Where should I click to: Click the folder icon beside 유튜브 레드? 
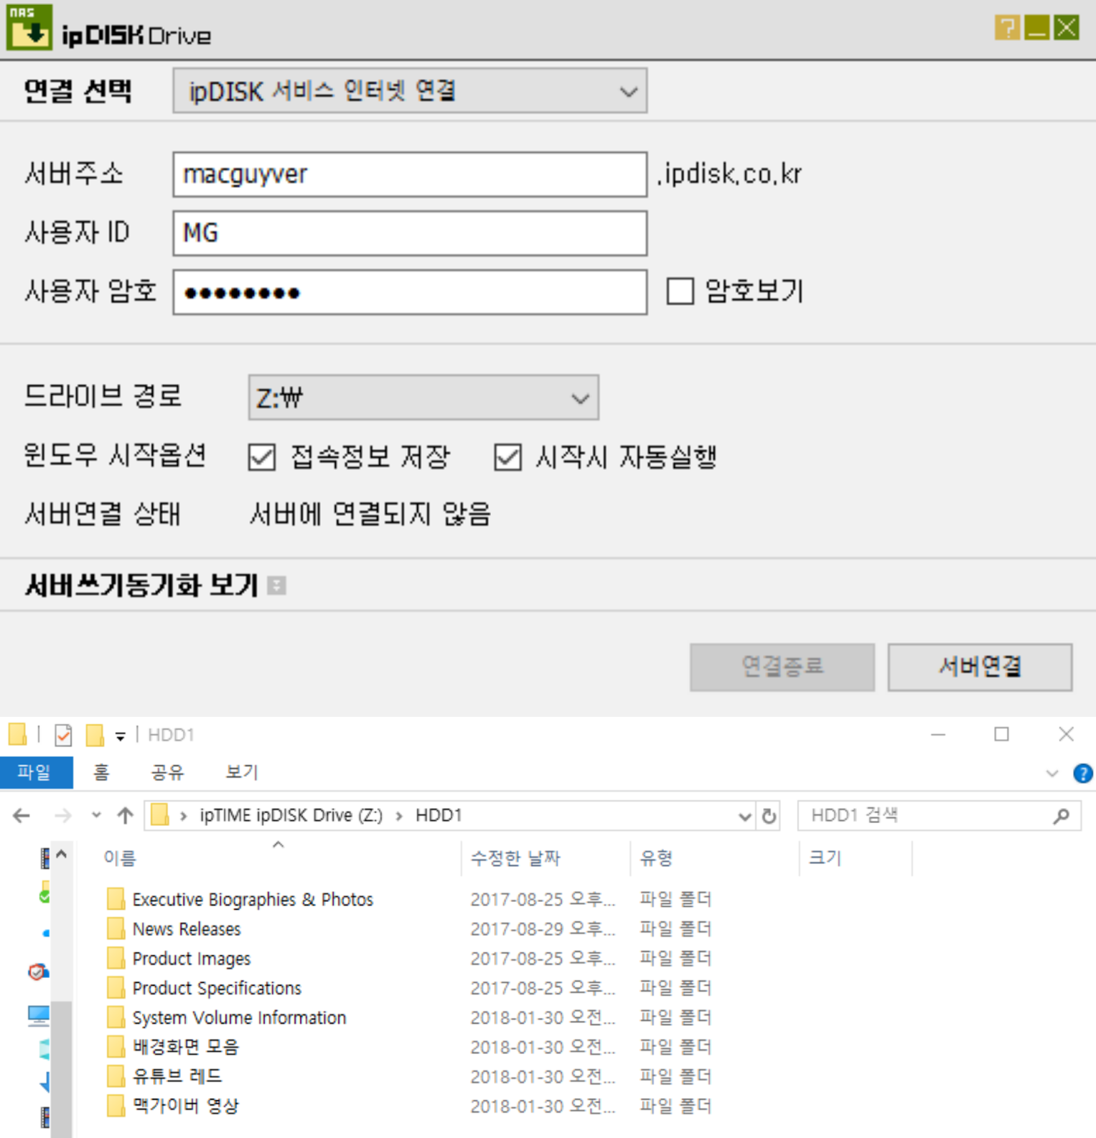[x=116, y=1076]
